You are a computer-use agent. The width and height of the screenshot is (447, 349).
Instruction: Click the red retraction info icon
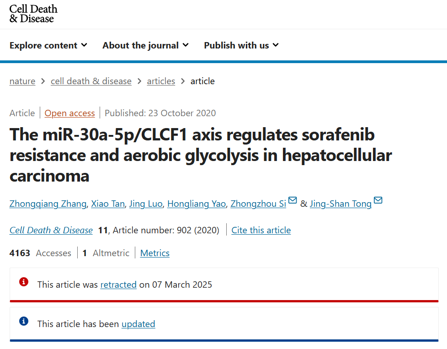(x=24, y=282)
